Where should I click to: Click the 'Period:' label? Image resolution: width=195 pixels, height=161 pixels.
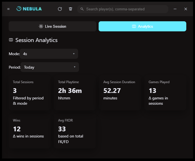[15, 67]
